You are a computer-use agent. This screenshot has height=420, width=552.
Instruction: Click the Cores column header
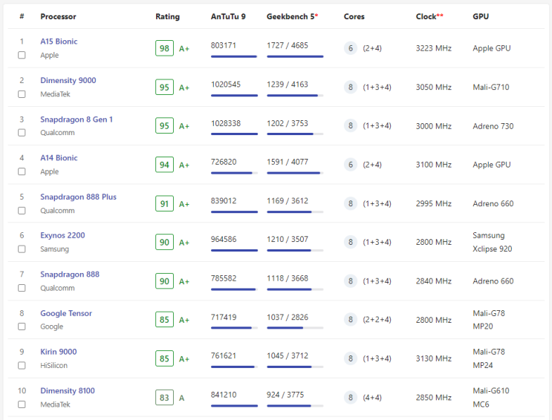354,16
